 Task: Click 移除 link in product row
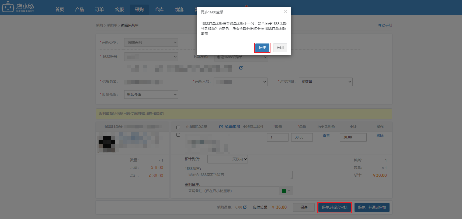pos(380,136)
